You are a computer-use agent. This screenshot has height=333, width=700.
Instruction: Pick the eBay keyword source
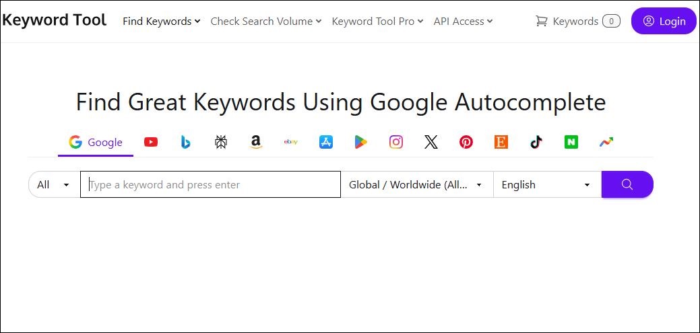point(290,142)
